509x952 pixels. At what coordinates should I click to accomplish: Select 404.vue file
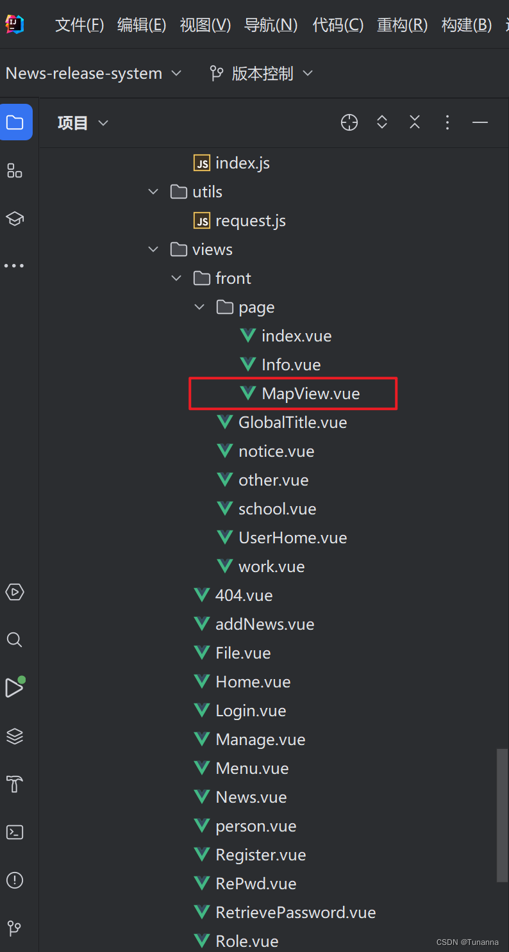pyautogui.click(x=244, y=595)
